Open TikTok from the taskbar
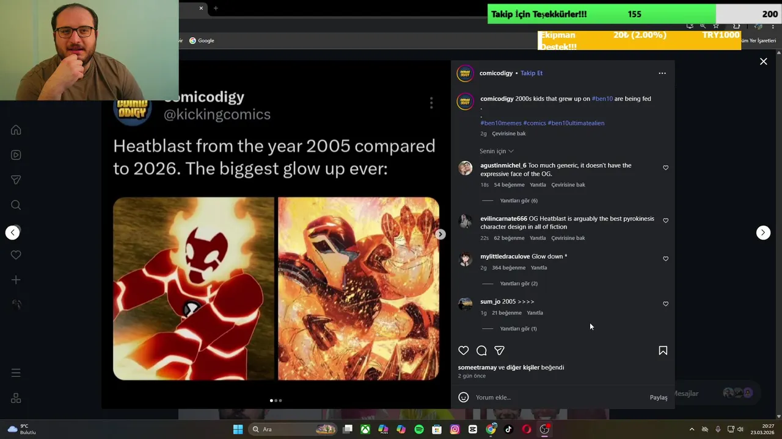This screenshot has width=782, height=439. (x=508, y=429)
